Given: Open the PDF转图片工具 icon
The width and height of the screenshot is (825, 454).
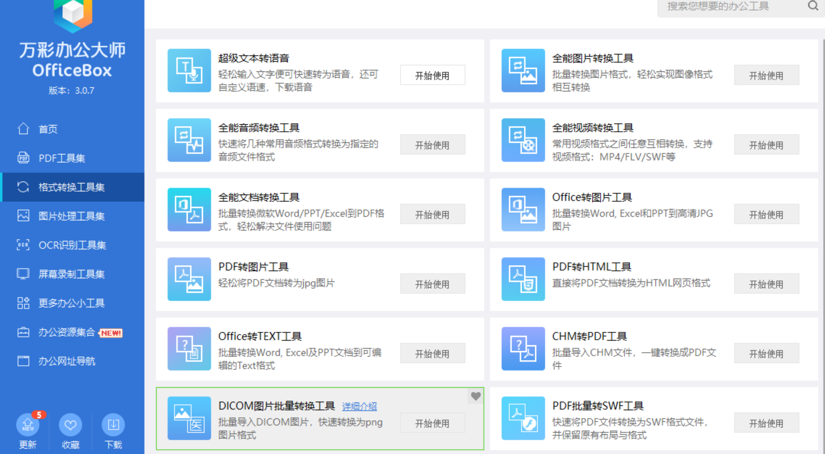Looking at the screenshot, I should click(189, 279).
